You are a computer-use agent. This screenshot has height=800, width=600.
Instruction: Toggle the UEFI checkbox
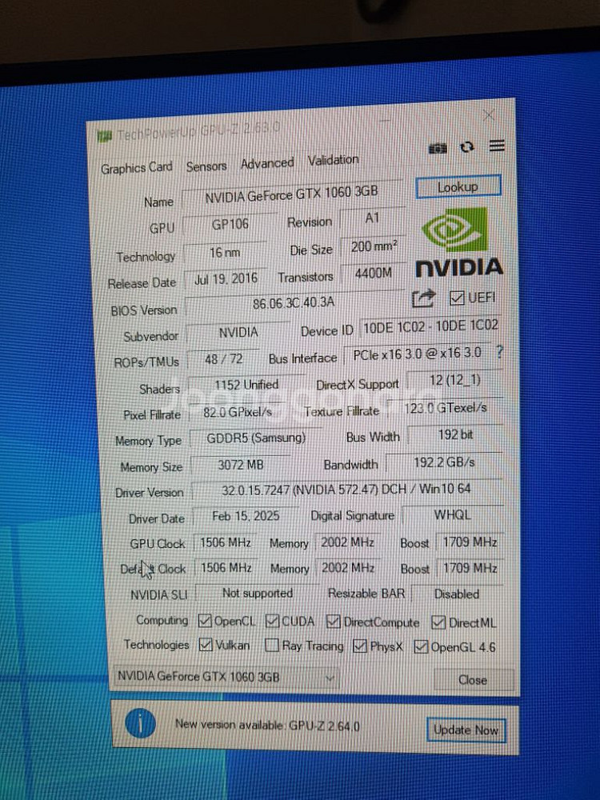[456, 298]
